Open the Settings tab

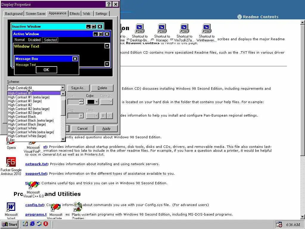(101, 14)
